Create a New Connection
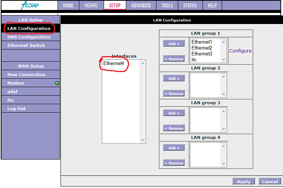This screenshot has width=283, height=188. [x=31, y=75]
